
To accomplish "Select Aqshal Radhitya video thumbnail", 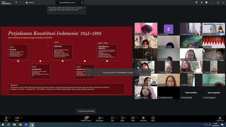I will tap(146, 29).
